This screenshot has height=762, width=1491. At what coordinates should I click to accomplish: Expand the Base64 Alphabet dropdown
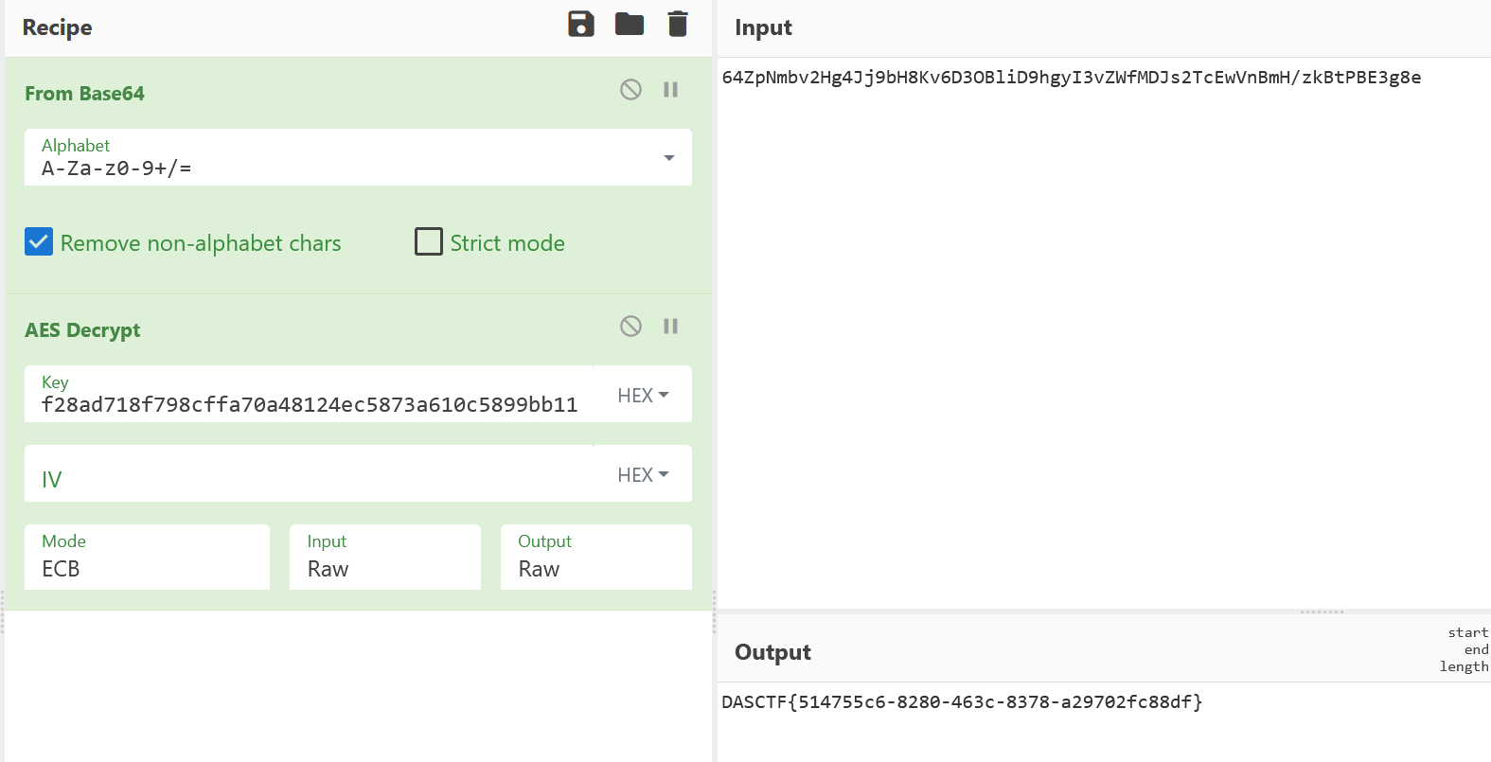coord(668,158)
